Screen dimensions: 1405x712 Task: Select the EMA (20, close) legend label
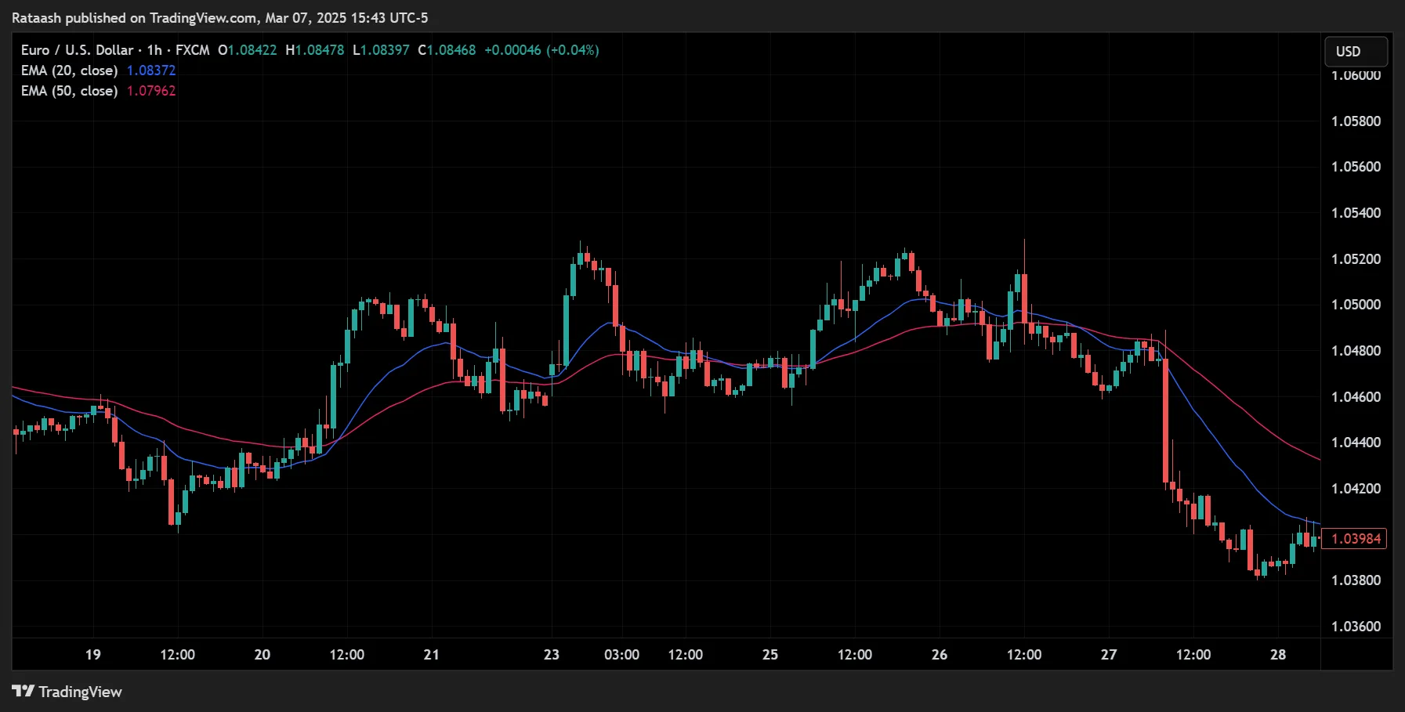click(69, 70)
